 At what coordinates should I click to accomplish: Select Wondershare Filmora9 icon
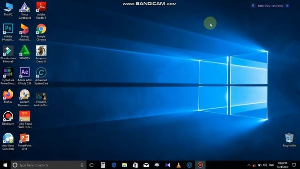click(x=8, y=54)
